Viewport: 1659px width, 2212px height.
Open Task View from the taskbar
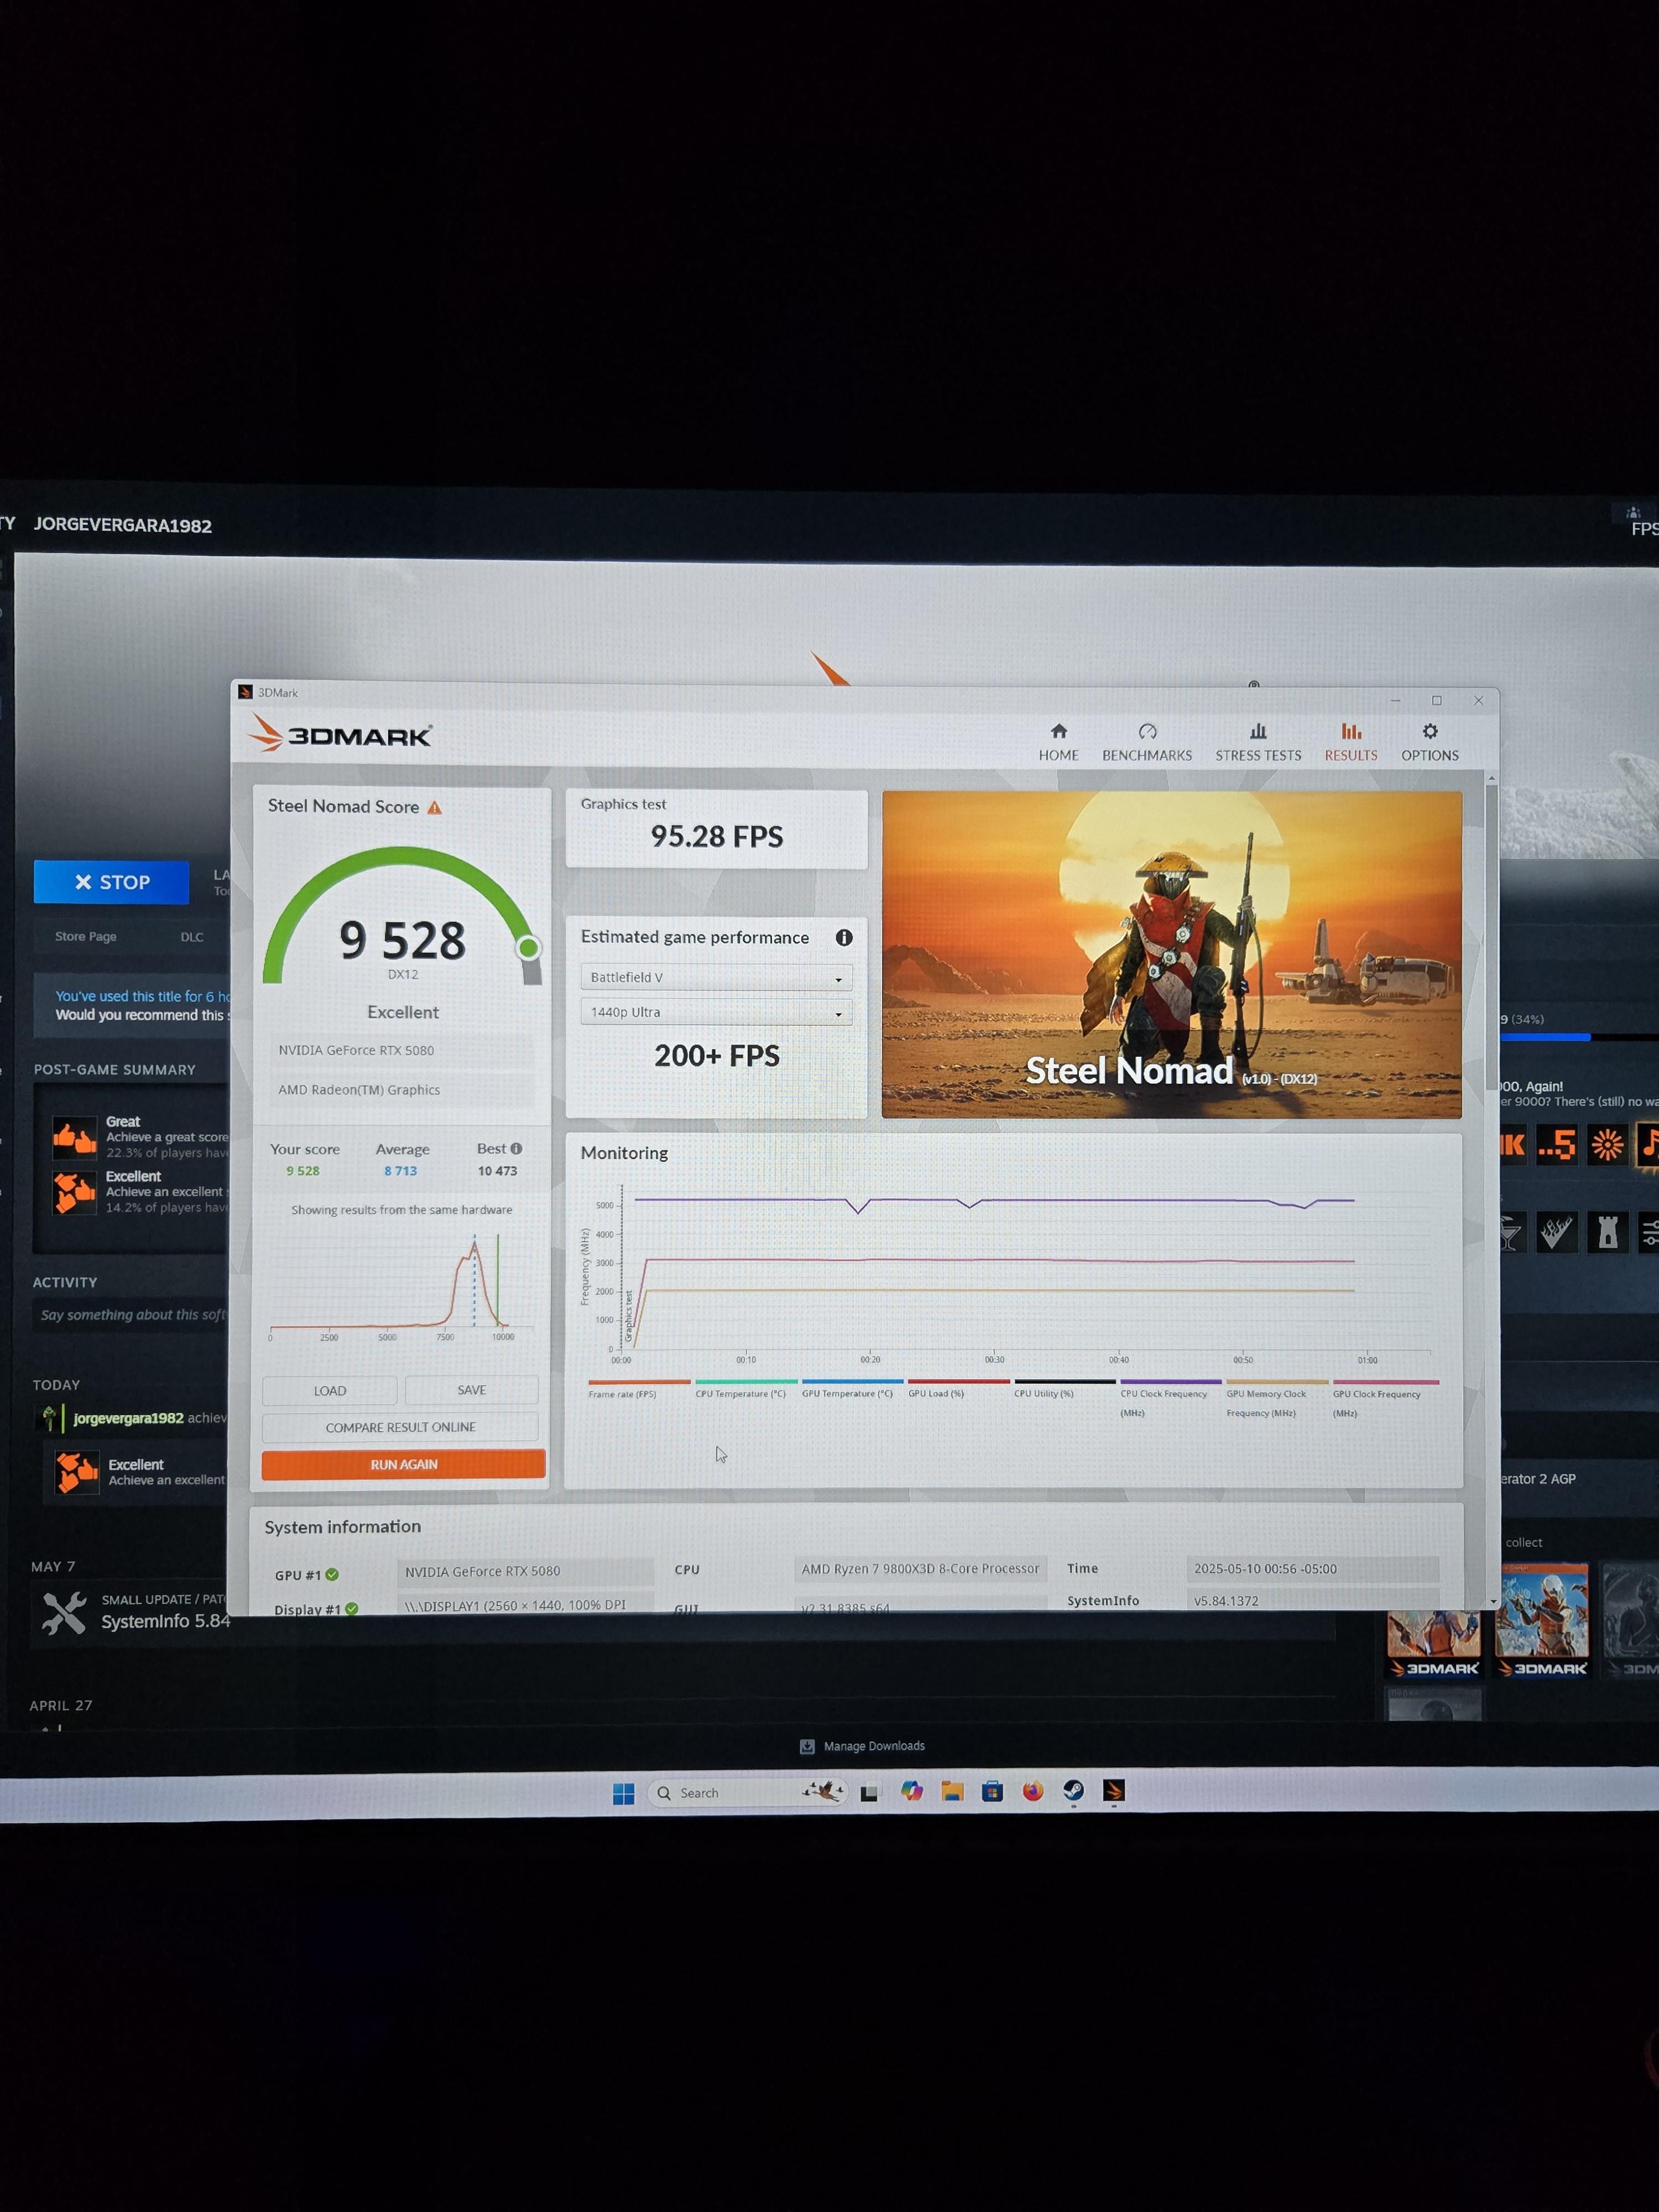click(869, 1793)
